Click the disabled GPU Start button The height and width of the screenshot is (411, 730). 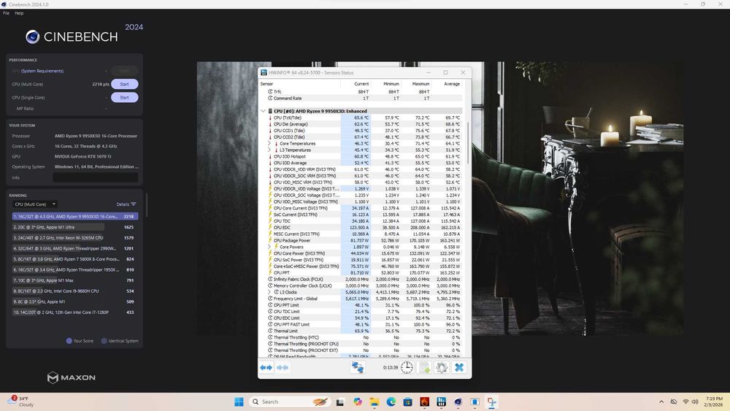pyautogui.click(x=124, y=71)
